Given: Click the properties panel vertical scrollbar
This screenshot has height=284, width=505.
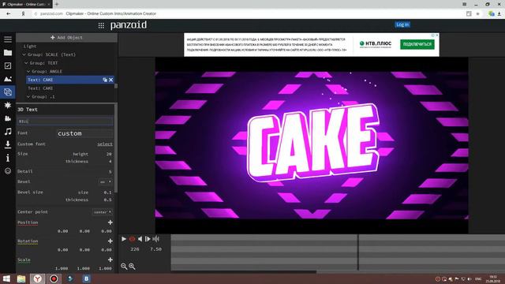Looking at the screenshot, I should (116, 148).
